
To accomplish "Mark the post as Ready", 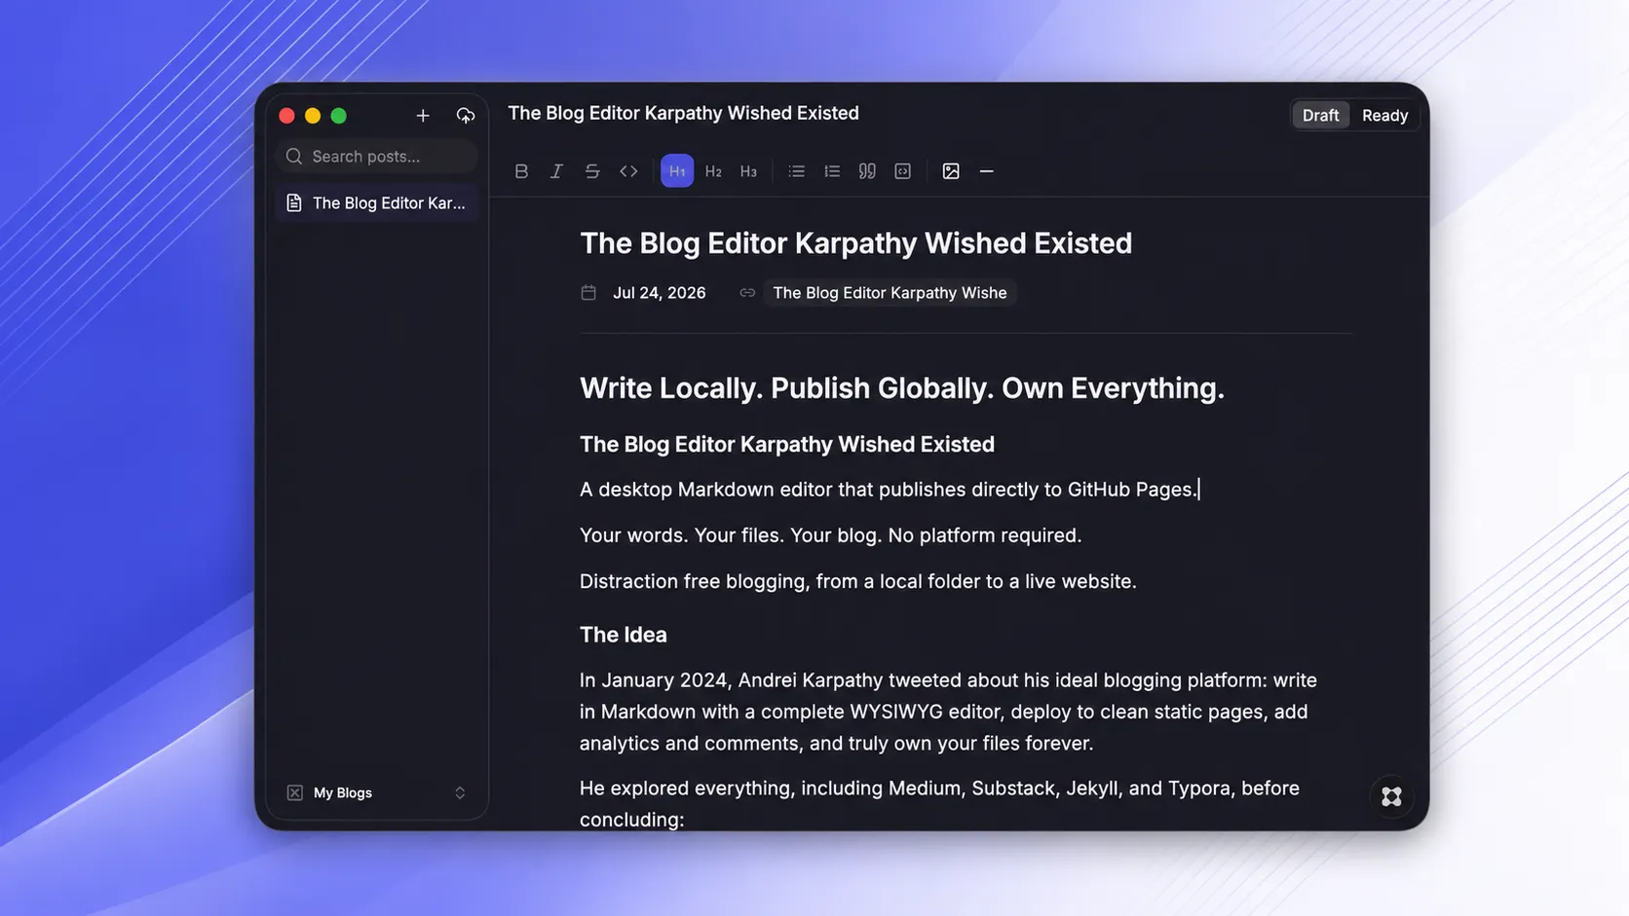I will pyautogui.click(x=1384, y=115).
